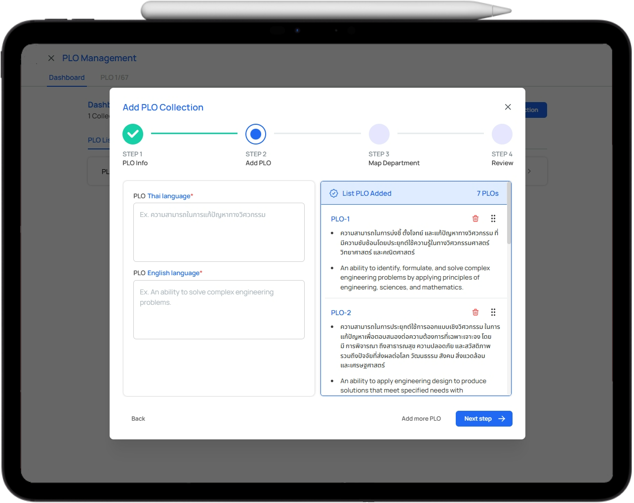Click the completed Step 1 checkmark circle
The width and height of the screenshot is (634, 503).
click(x=133, y=134)
